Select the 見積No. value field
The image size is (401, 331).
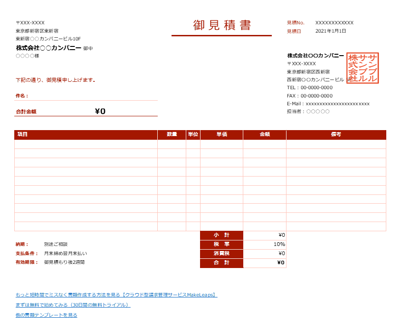(x=333, y=22)
